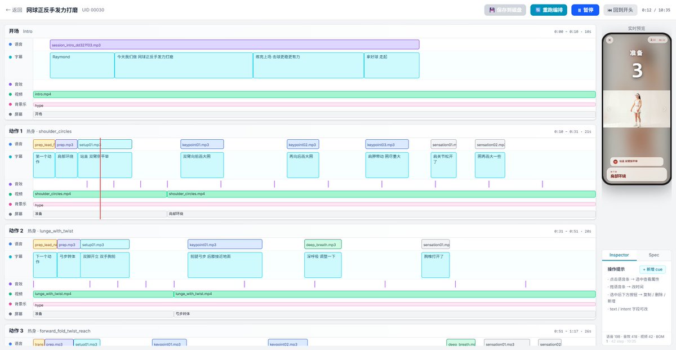This screenshot has height=350, width=676.
Task: Select keypoint01.mp3 clip in 动作 1
Action: (202, 144)
